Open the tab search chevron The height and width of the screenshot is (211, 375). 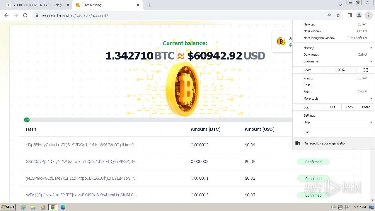click(x=340, y=5)
